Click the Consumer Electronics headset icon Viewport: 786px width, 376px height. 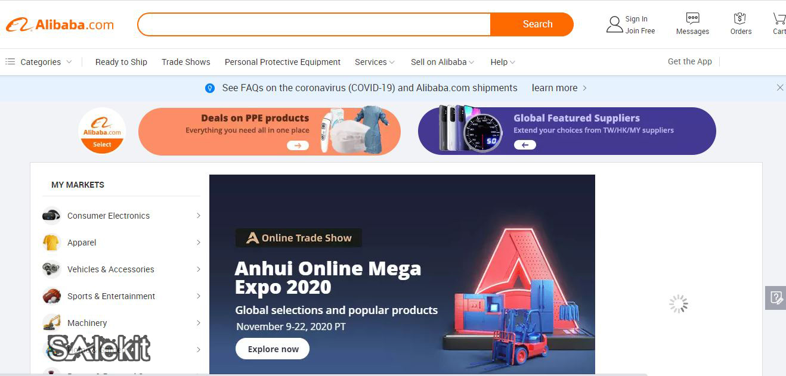click(51, 215)
